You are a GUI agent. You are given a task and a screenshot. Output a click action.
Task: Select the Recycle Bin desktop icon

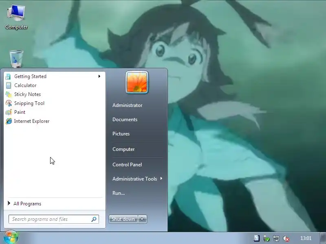(x=16, y=59)
